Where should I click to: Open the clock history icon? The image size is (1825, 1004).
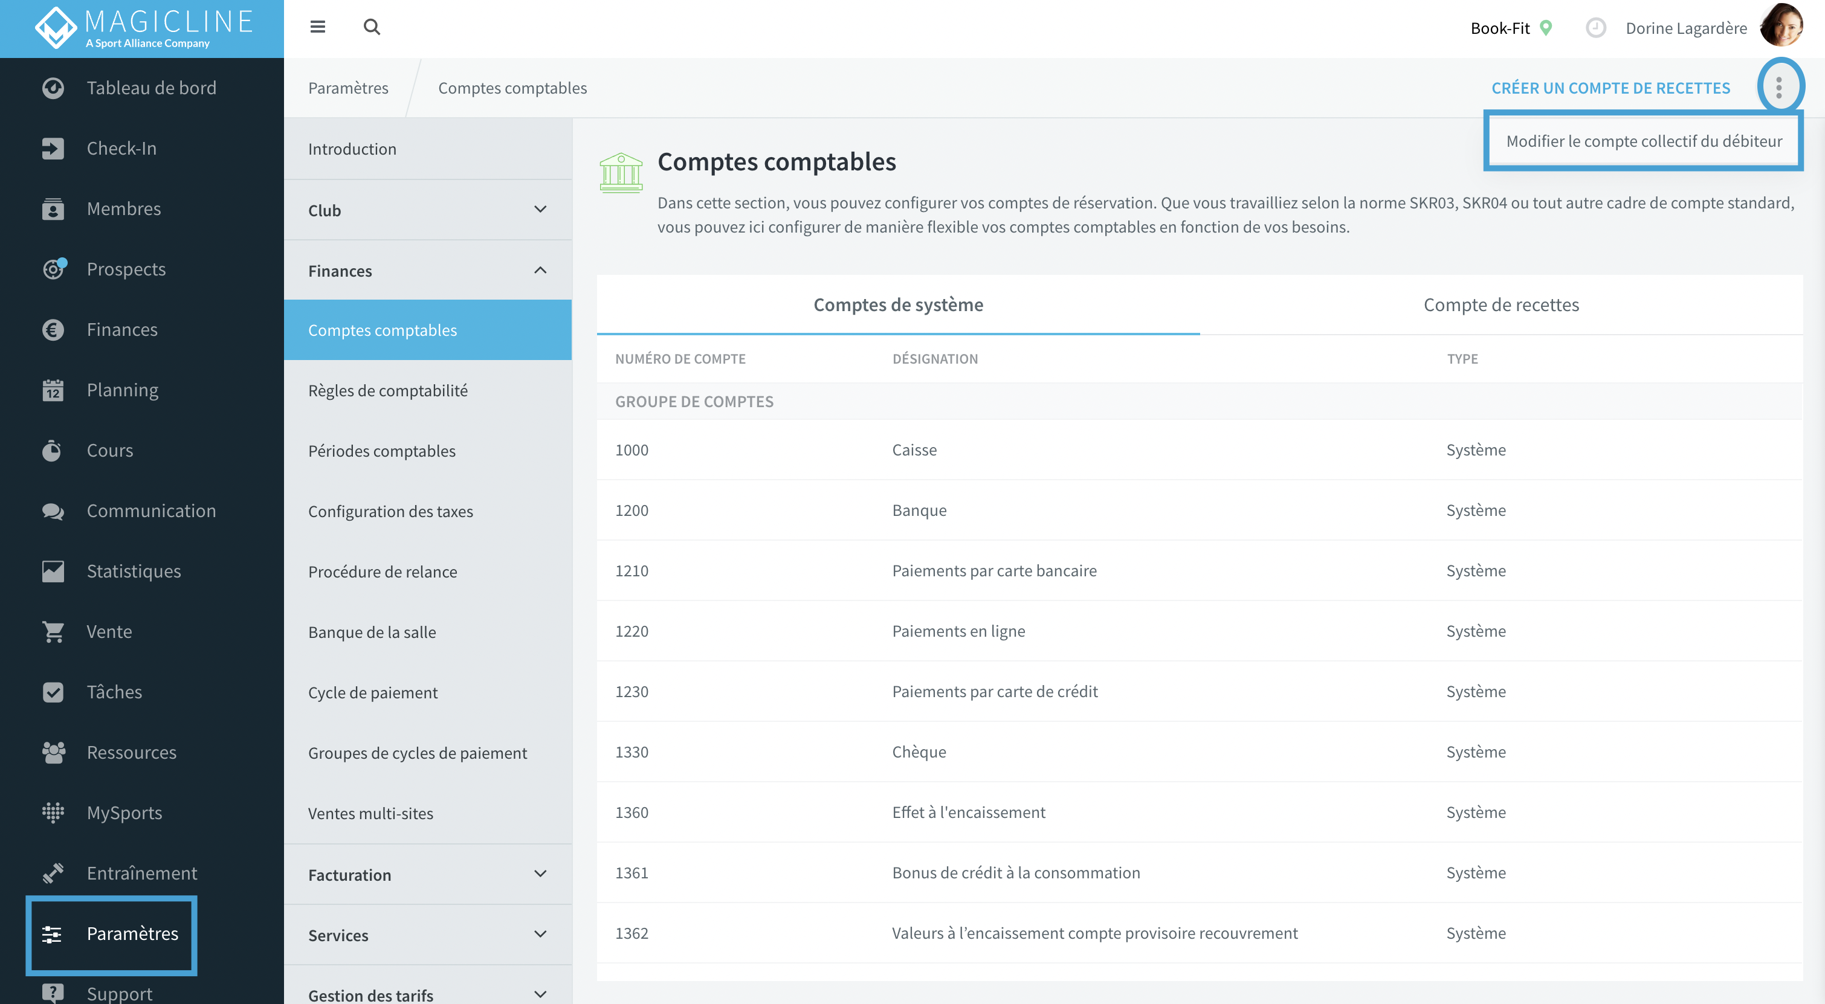[x=1595, y=28]
